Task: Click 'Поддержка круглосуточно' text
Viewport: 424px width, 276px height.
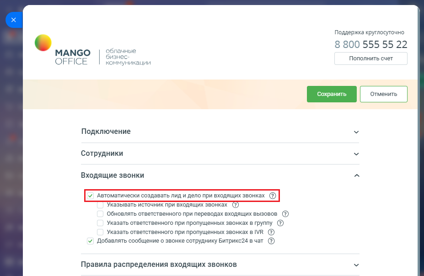Action: (x=370, y=32)
